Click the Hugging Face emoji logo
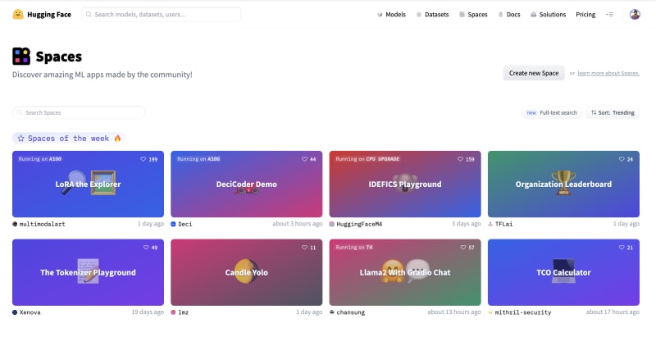The height and width of the screenshot is (337, 656). 18,14
